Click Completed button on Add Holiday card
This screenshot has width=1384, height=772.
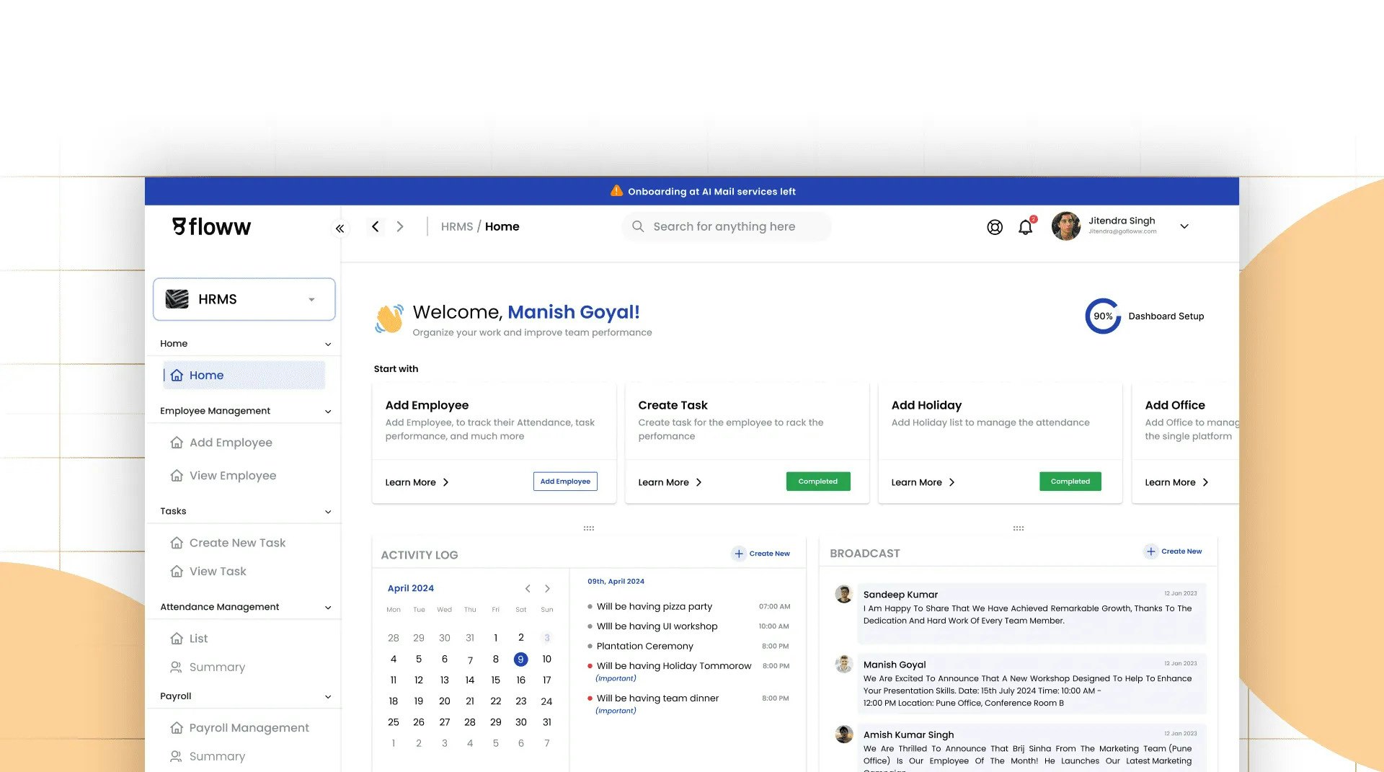click(1070, 482)
